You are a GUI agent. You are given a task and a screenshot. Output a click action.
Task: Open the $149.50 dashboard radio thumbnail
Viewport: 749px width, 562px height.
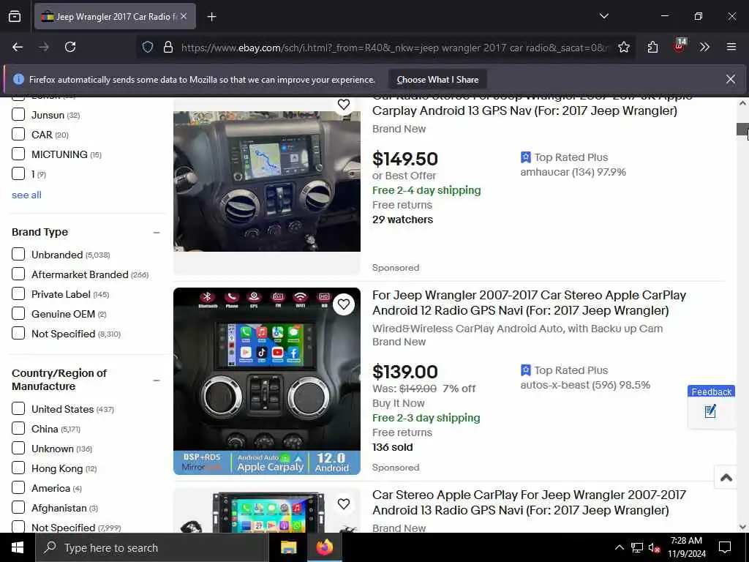[x=266, y=181]
